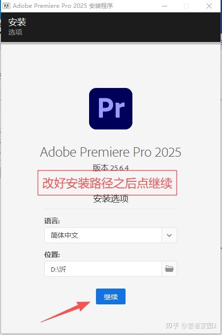Image resolution: width=222 pixels, height=335 pixels.
Task: Click the blue 继续 button
Action: pyautogui.click(x=111, y=296)
